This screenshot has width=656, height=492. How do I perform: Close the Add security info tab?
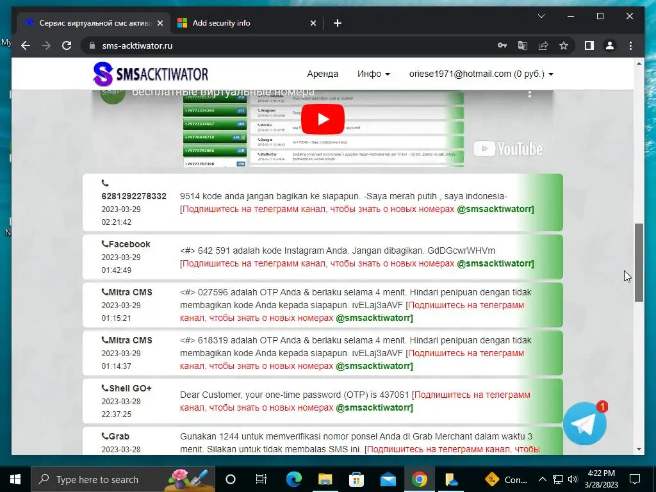(313, 23)
